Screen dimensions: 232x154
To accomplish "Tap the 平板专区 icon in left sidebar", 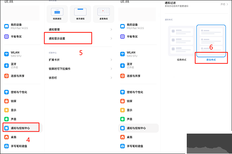I will coord(6,37).
